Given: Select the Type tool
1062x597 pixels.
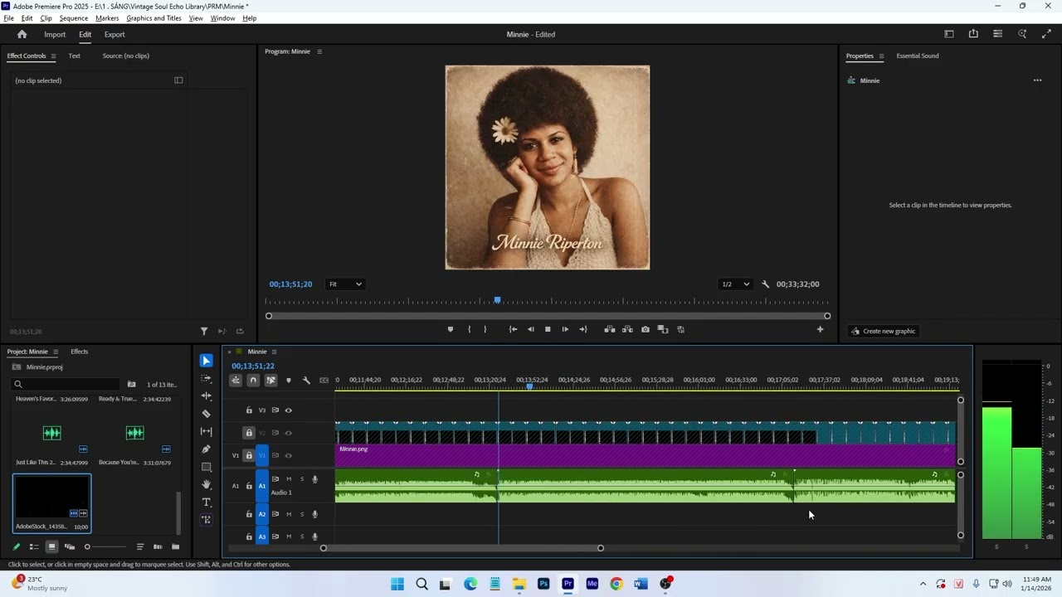Looking at the screenshot, I should point(207,502).
